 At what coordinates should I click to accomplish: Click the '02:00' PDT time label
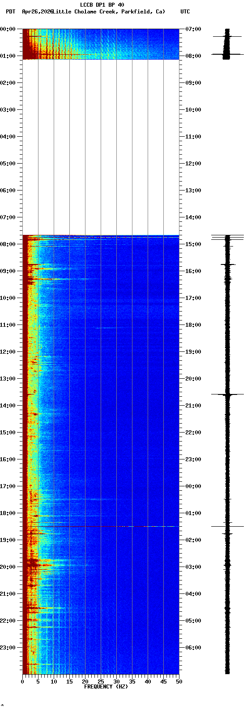coord(8,83)
